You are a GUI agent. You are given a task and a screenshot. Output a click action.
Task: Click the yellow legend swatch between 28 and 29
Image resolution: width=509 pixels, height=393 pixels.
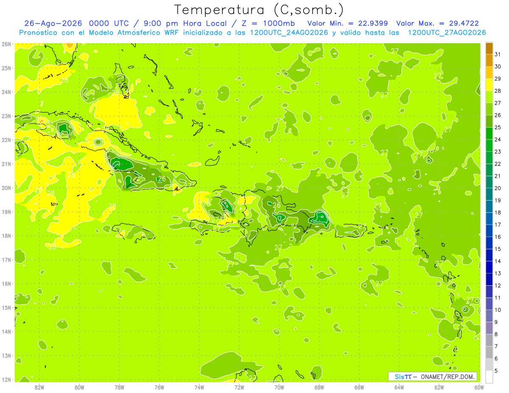coord(489,85)
